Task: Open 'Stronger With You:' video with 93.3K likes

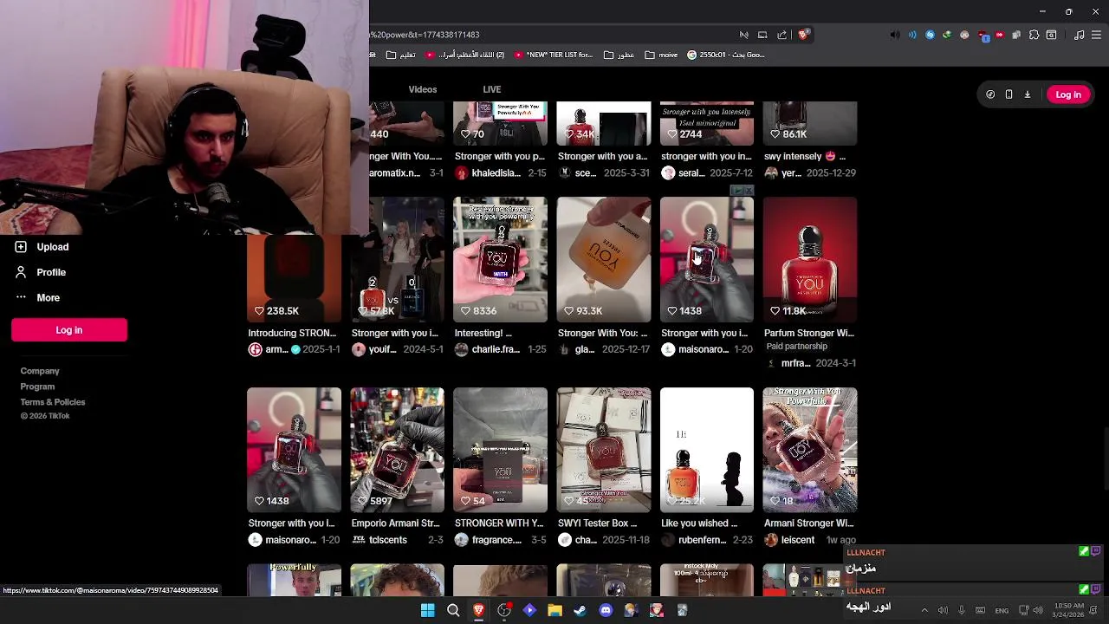Action: coord(603,259)
